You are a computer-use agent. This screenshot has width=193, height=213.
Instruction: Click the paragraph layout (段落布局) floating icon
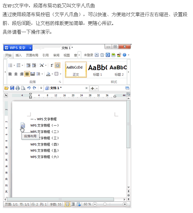[x=23, y=125]
